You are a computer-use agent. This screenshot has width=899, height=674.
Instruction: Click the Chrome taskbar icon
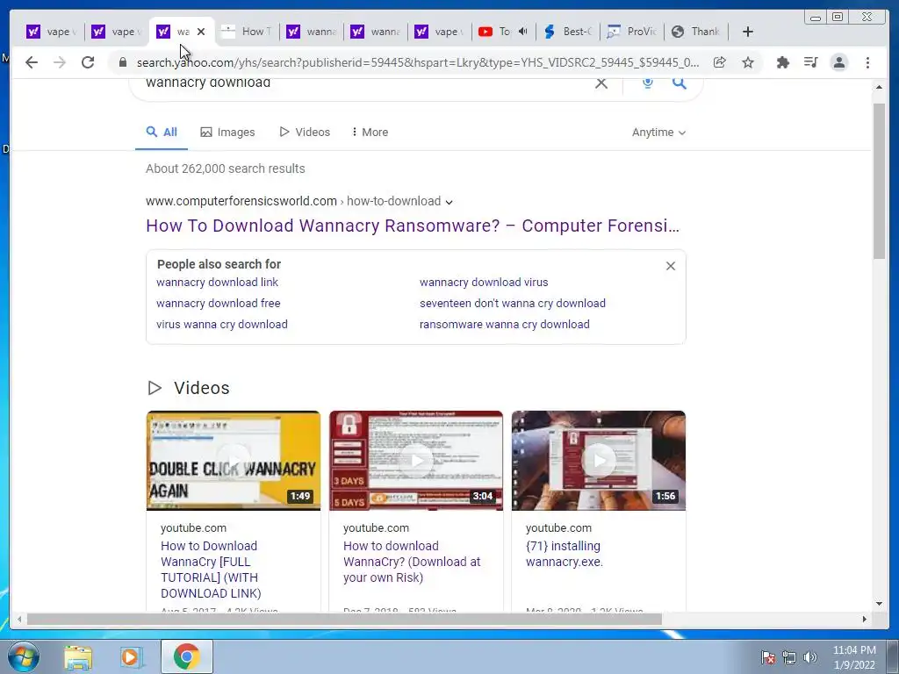186,656
